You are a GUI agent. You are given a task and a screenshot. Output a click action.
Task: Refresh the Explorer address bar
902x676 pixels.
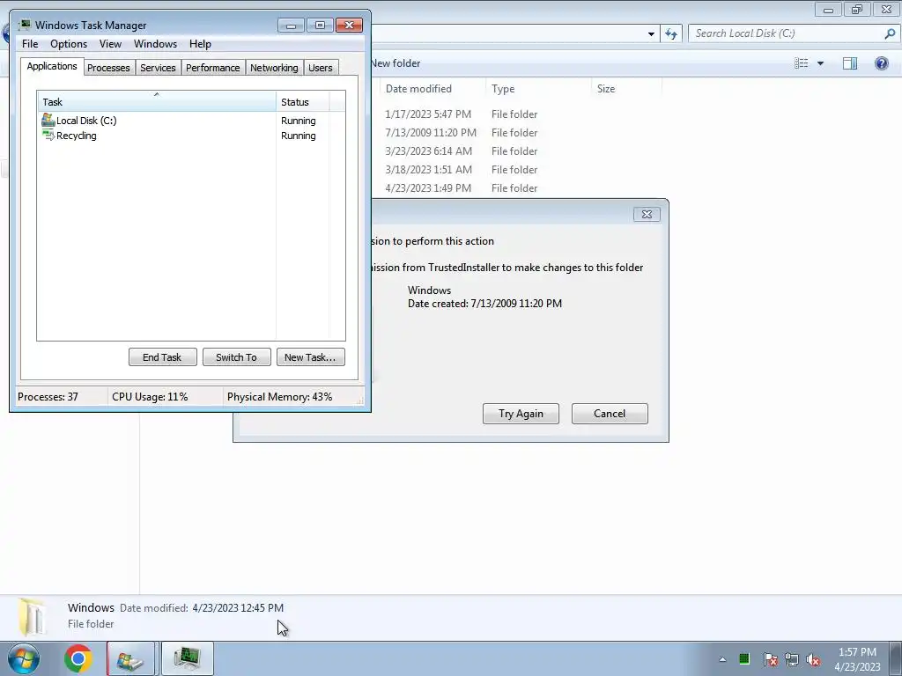(x=671, y=33)
